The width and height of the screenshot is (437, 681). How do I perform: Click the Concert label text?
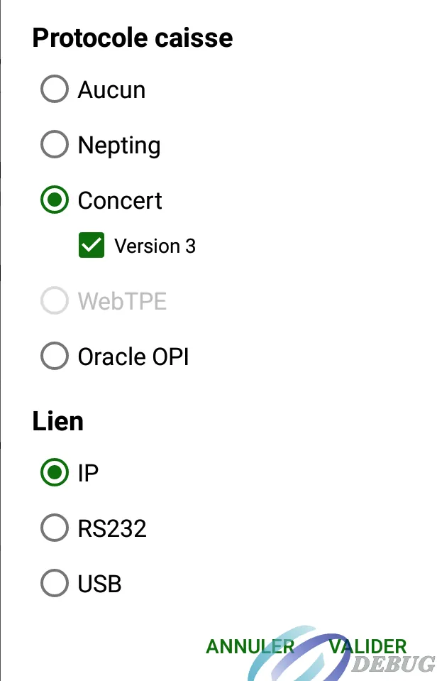point(120,201)
